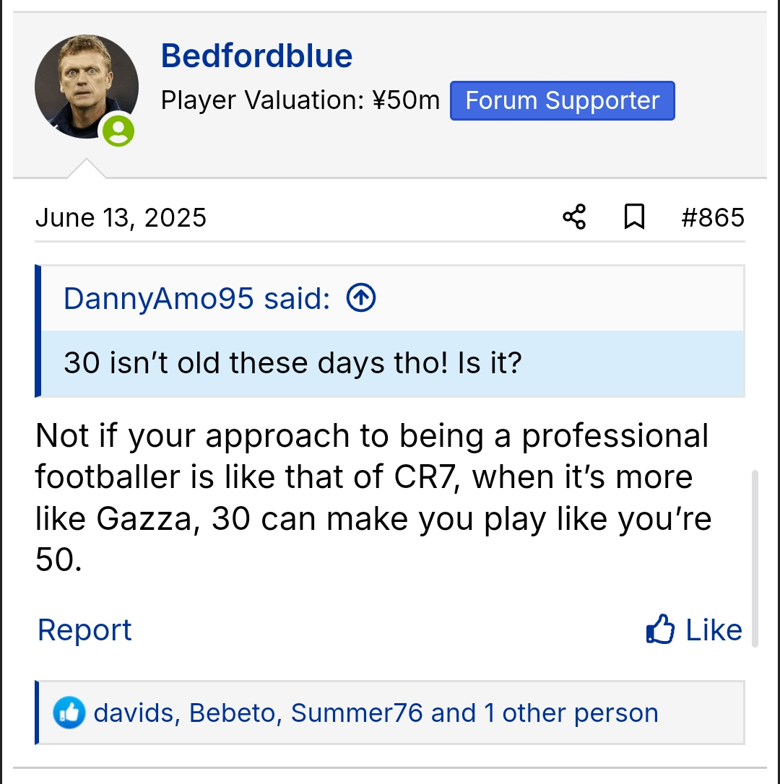Screen dimensions: 780x784
Task: Open Bedfordblue's avatar picture
Action: click(x=86, y=87)
